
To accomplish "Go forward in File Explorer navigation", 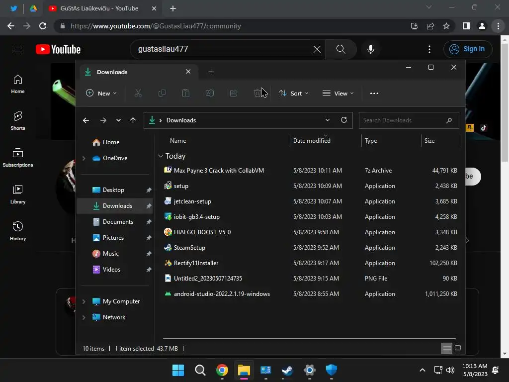I will (x=103, y=120).
